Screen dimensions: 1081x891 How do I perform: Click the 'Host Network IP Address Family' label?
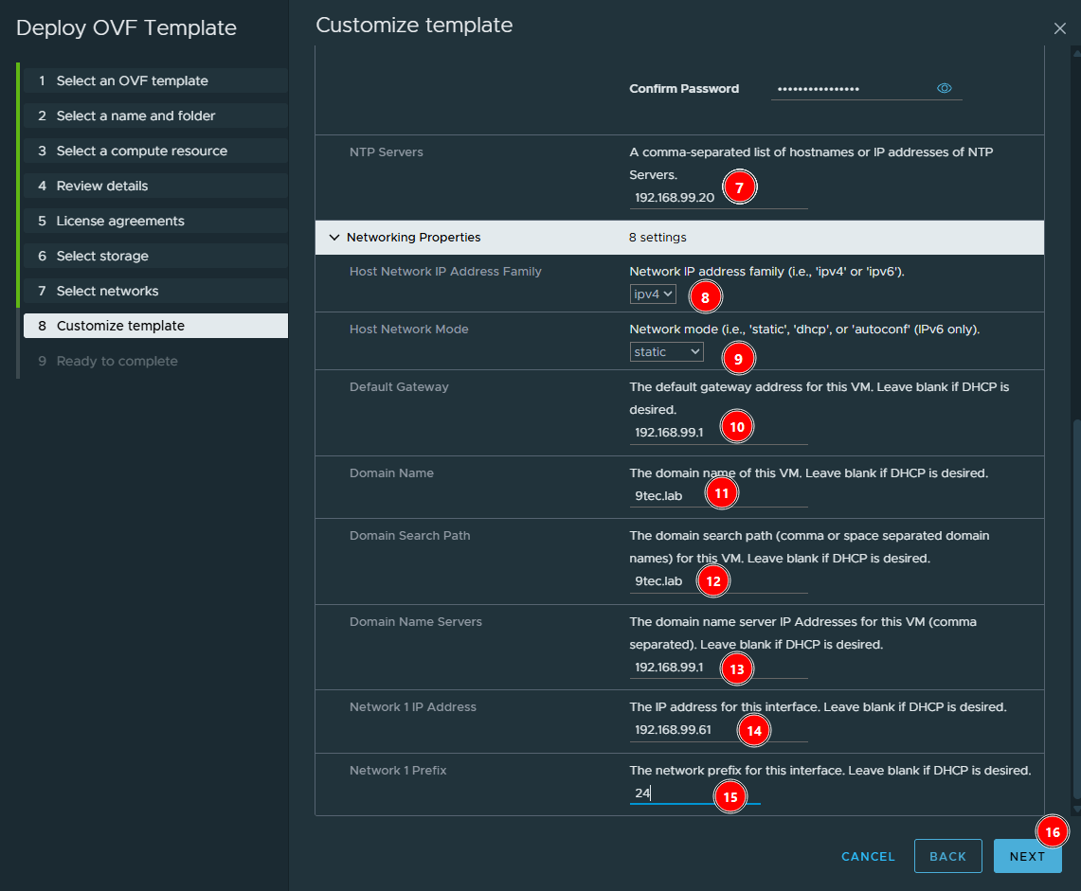(x=445, y=272)
